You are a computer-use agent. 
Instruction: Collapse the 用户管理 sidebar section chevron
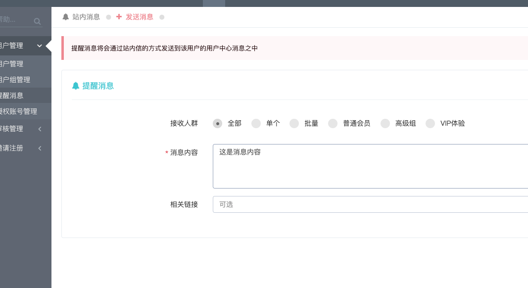point(40,46)
